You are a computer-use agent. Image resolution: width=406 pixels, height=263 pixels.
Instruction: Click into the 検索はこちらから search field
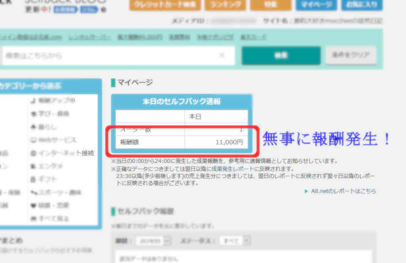tap(118, 55)
